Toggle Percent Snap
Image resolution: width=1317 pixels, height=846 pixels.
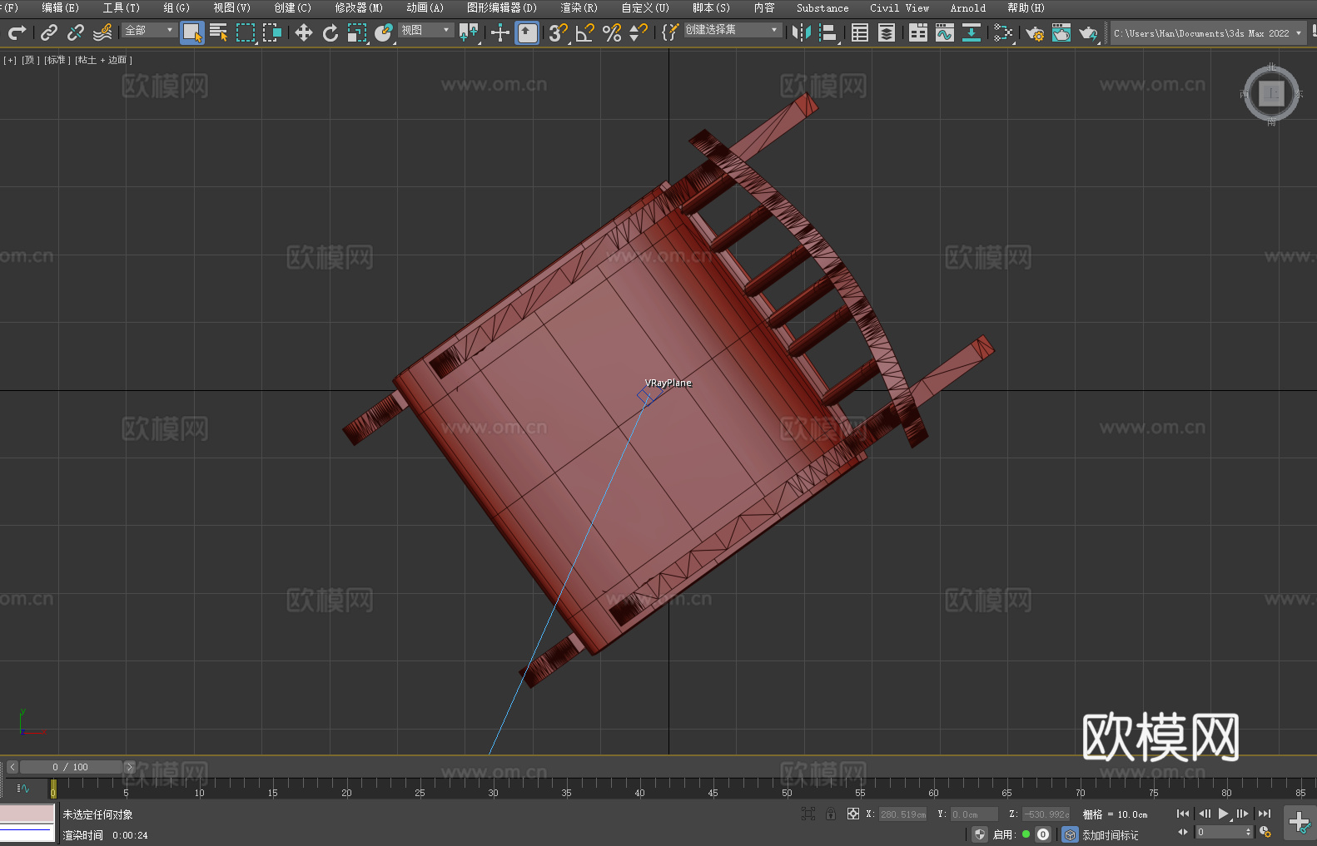click(x=612, y=32)
